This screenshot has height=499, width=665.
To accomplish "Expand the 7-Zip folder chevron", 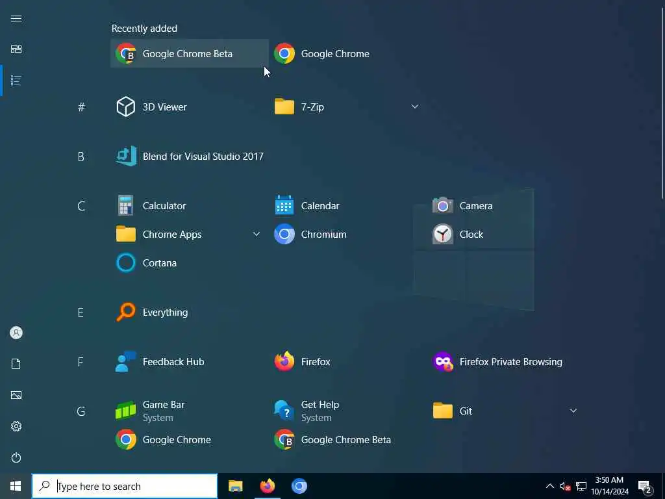I will [415, 107].
